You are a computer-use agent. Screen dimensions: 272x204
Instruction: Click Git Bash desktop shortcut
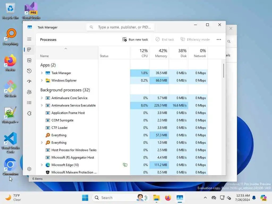10,89
